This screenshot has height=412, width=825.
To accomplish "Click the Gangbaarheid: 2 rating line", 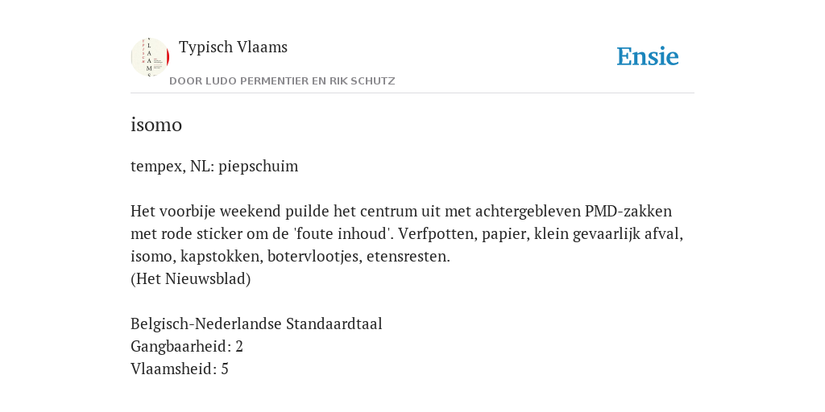I will 187,347.
